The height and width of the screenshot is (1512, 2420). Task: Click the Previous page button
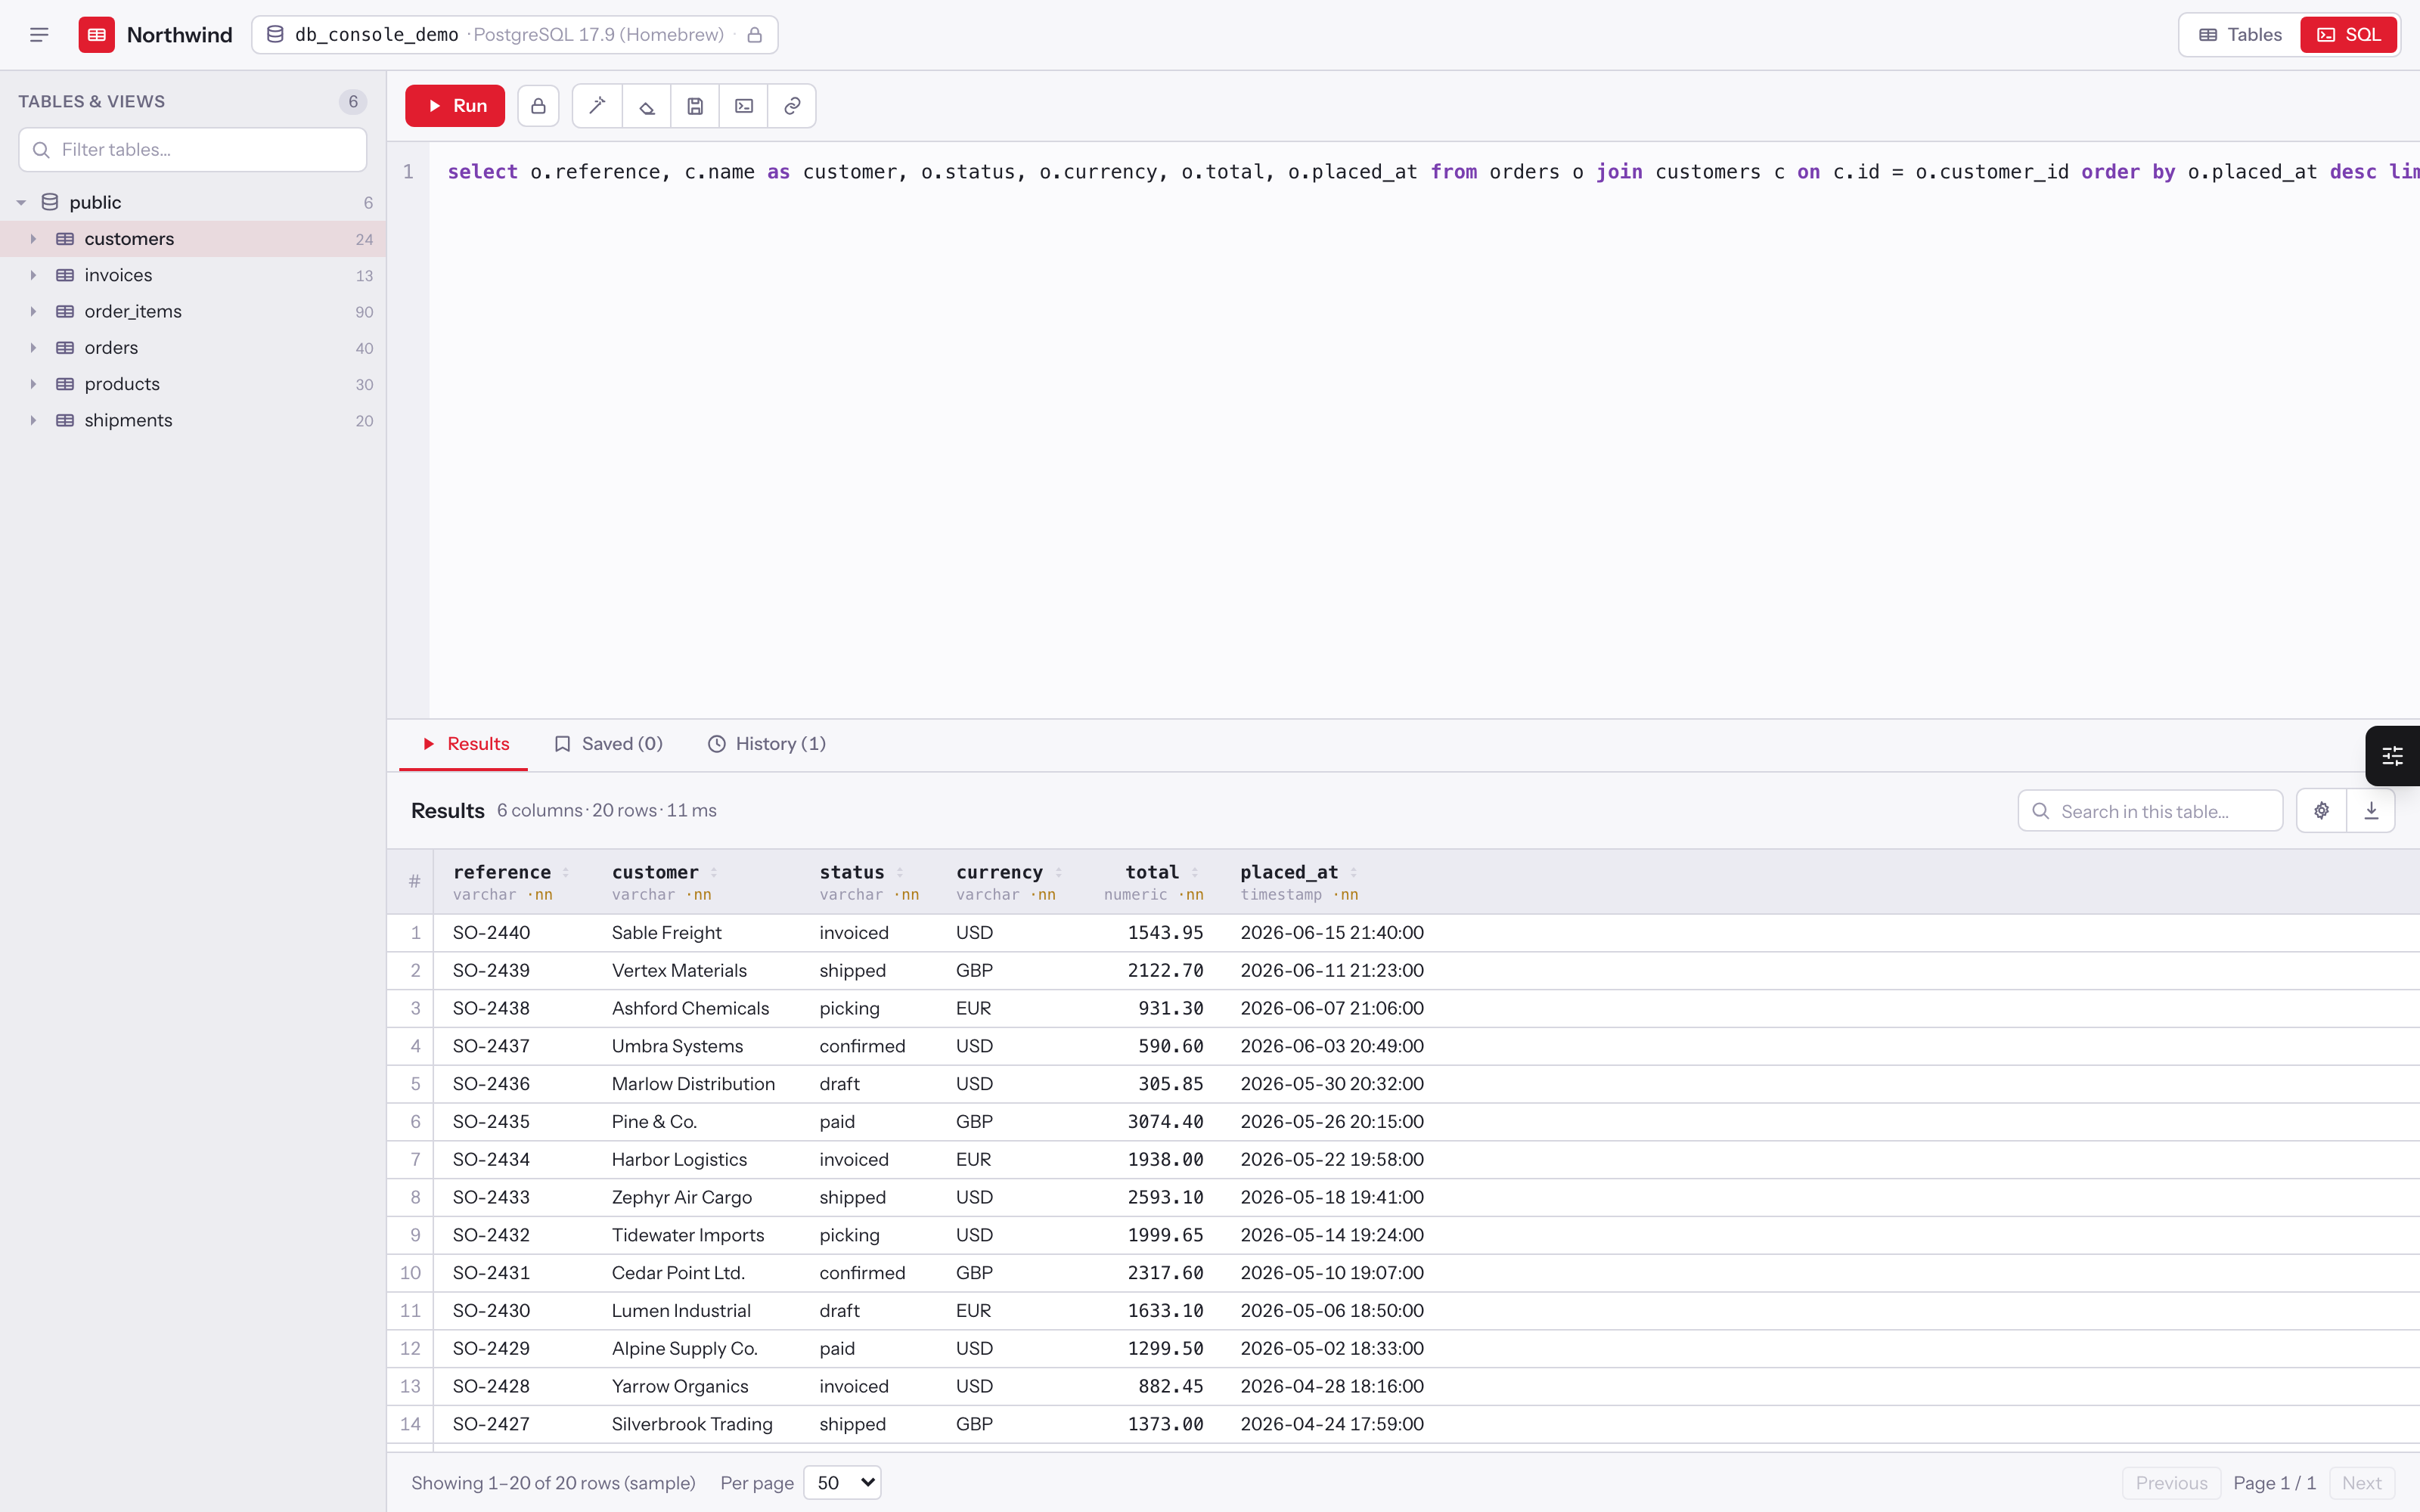2171,1483
